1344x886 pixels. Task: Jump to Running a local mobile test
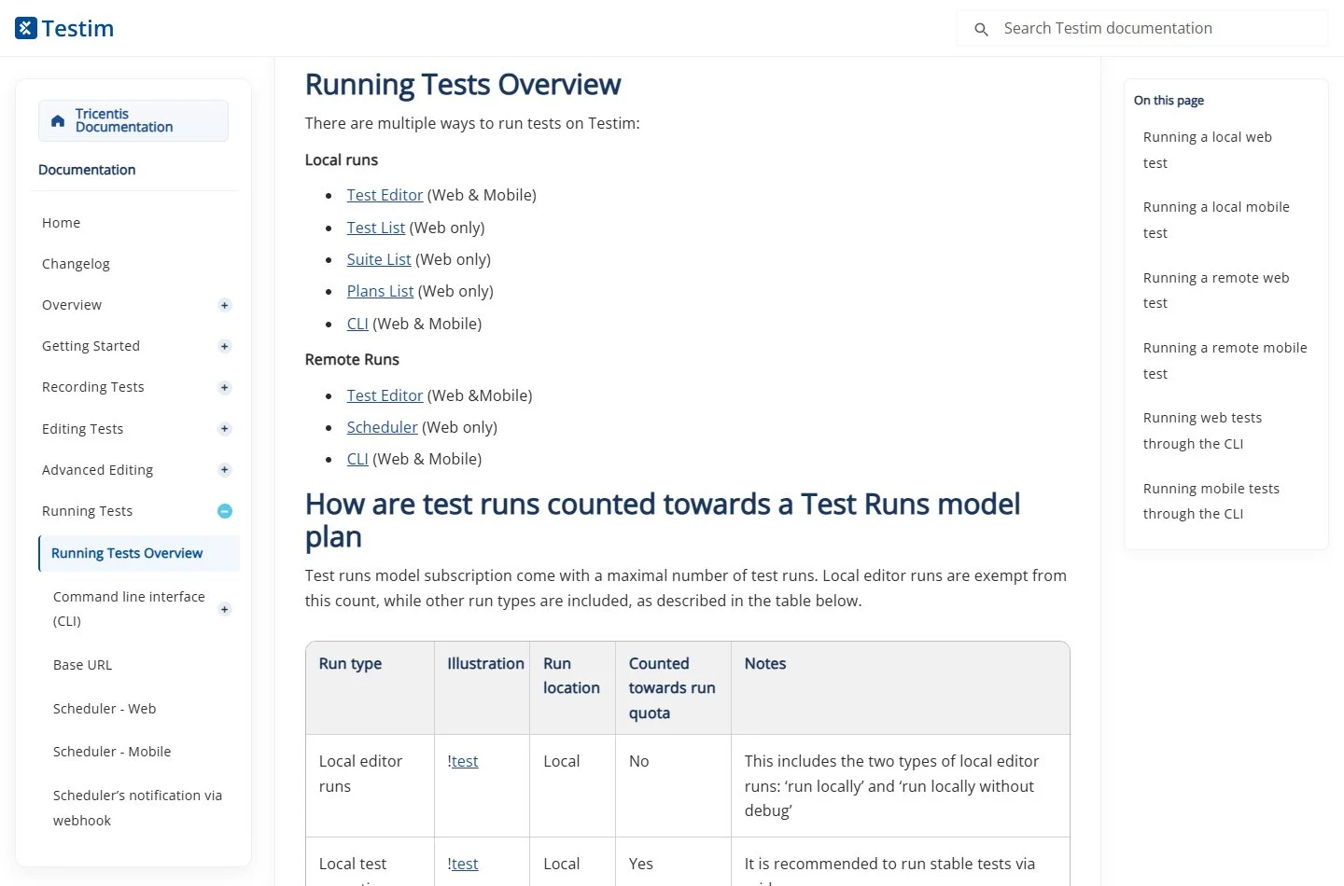(1216, 220)
